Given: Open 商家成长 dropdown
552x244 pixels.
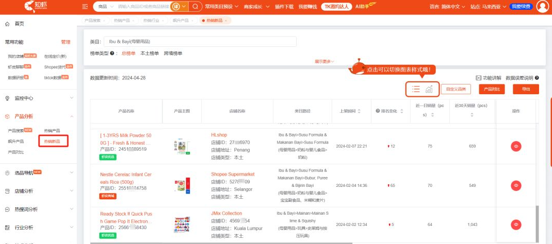Looking at the screenshot, I should [x=256, y=7].
